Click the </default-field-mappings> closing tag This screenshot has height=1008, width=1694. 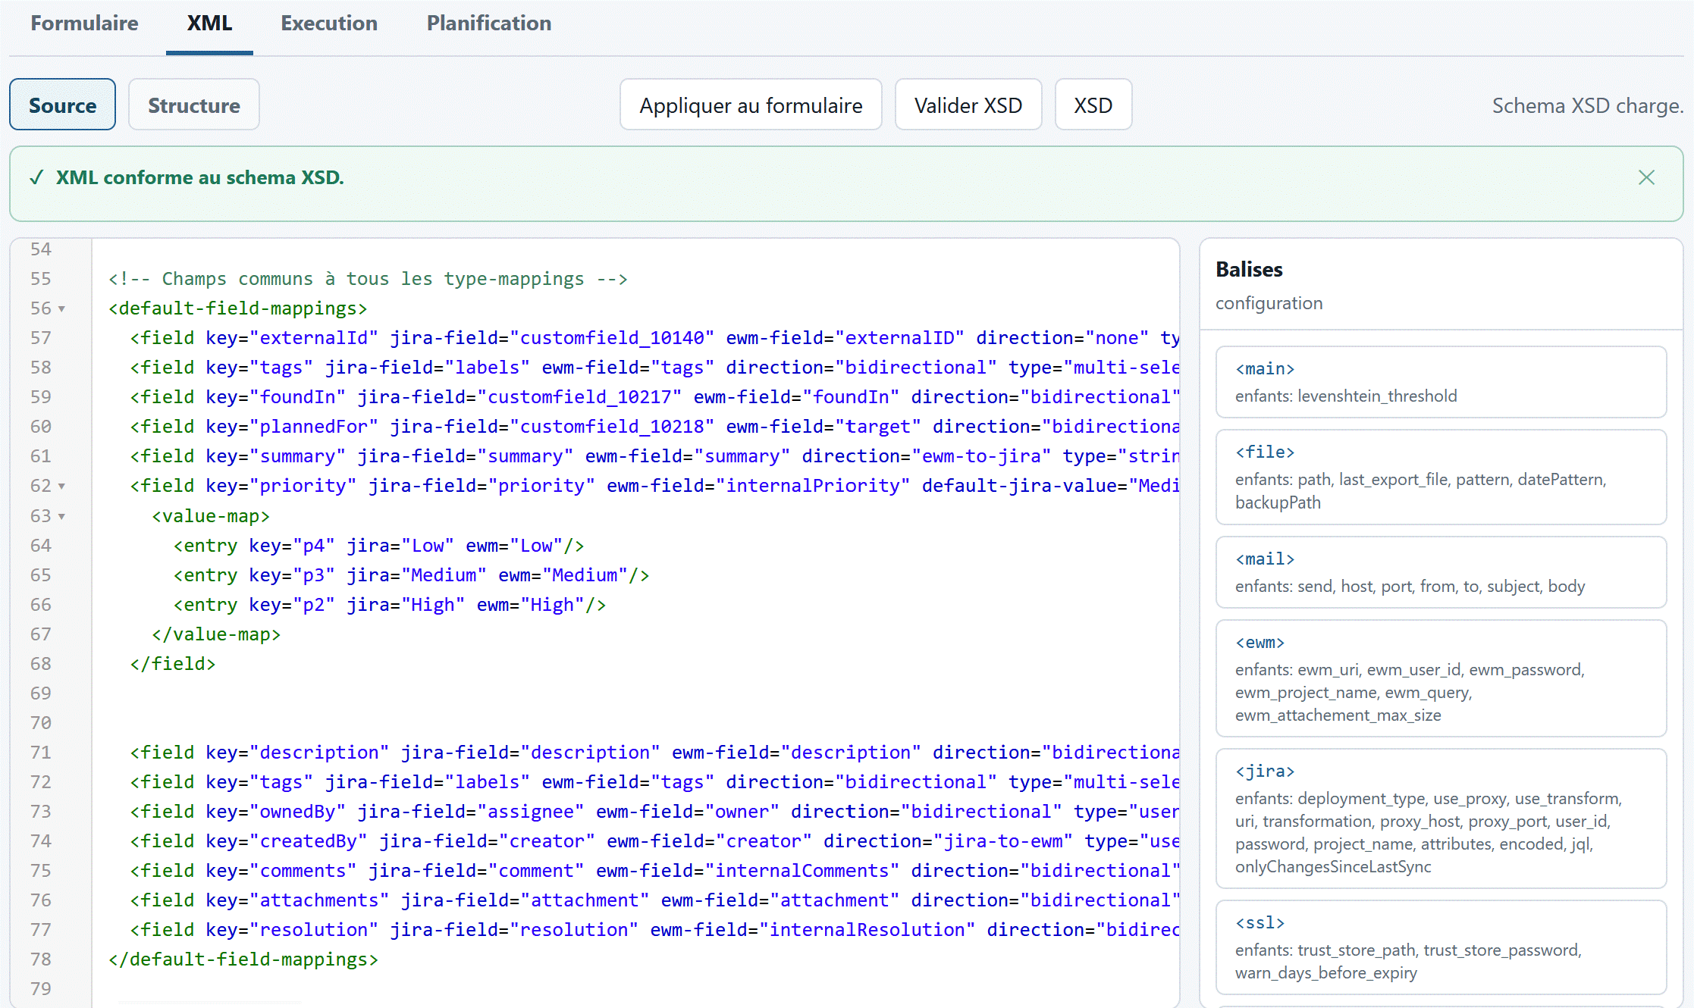coord(243,959)
